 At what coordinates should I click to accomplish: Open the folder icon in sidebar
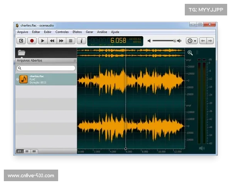tap(22, 53)
